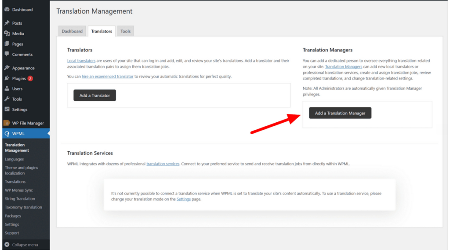Click the Media library icon

7,33
